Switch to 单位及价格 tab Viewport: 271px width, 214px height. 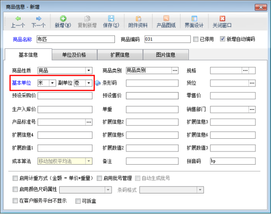point(74,55)
